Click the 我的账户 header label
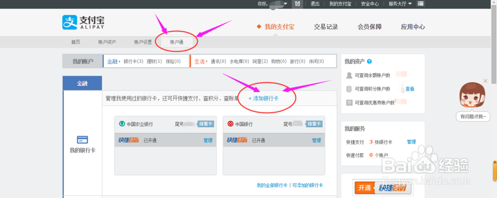 pos(83,61)
